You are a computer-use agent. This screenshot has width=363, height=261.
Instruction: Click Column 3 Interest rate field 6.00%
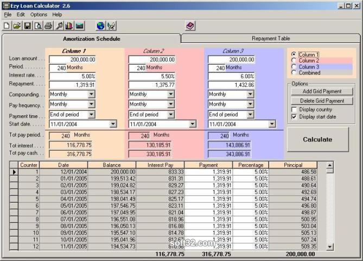pos(231,76)
